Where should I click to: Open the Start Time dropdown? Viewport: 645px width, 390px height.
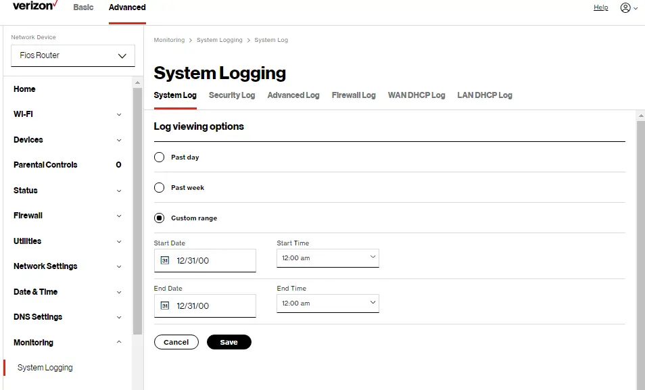click(x=327, y=257)
